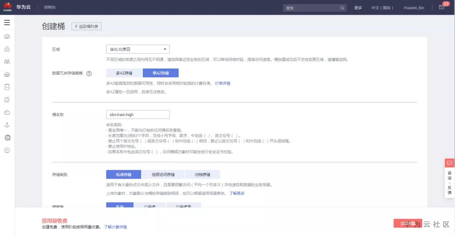This screenshot has height=235, width=455.
Task: Open the 中文(简体) language selector
Action: pyautogui.click(x=382, y=8)
